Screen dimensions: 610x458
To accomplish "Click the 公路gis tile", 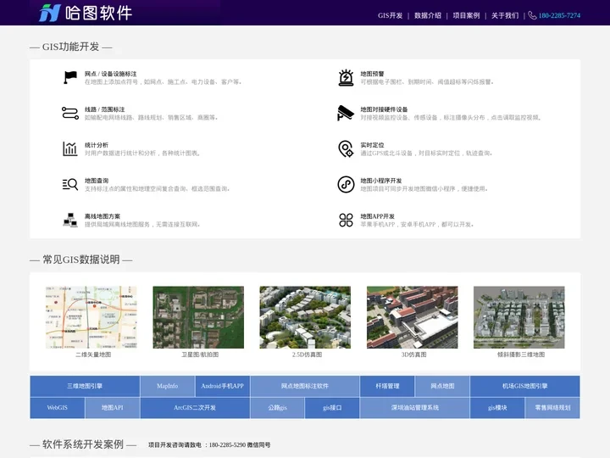I will click(277, 408).
